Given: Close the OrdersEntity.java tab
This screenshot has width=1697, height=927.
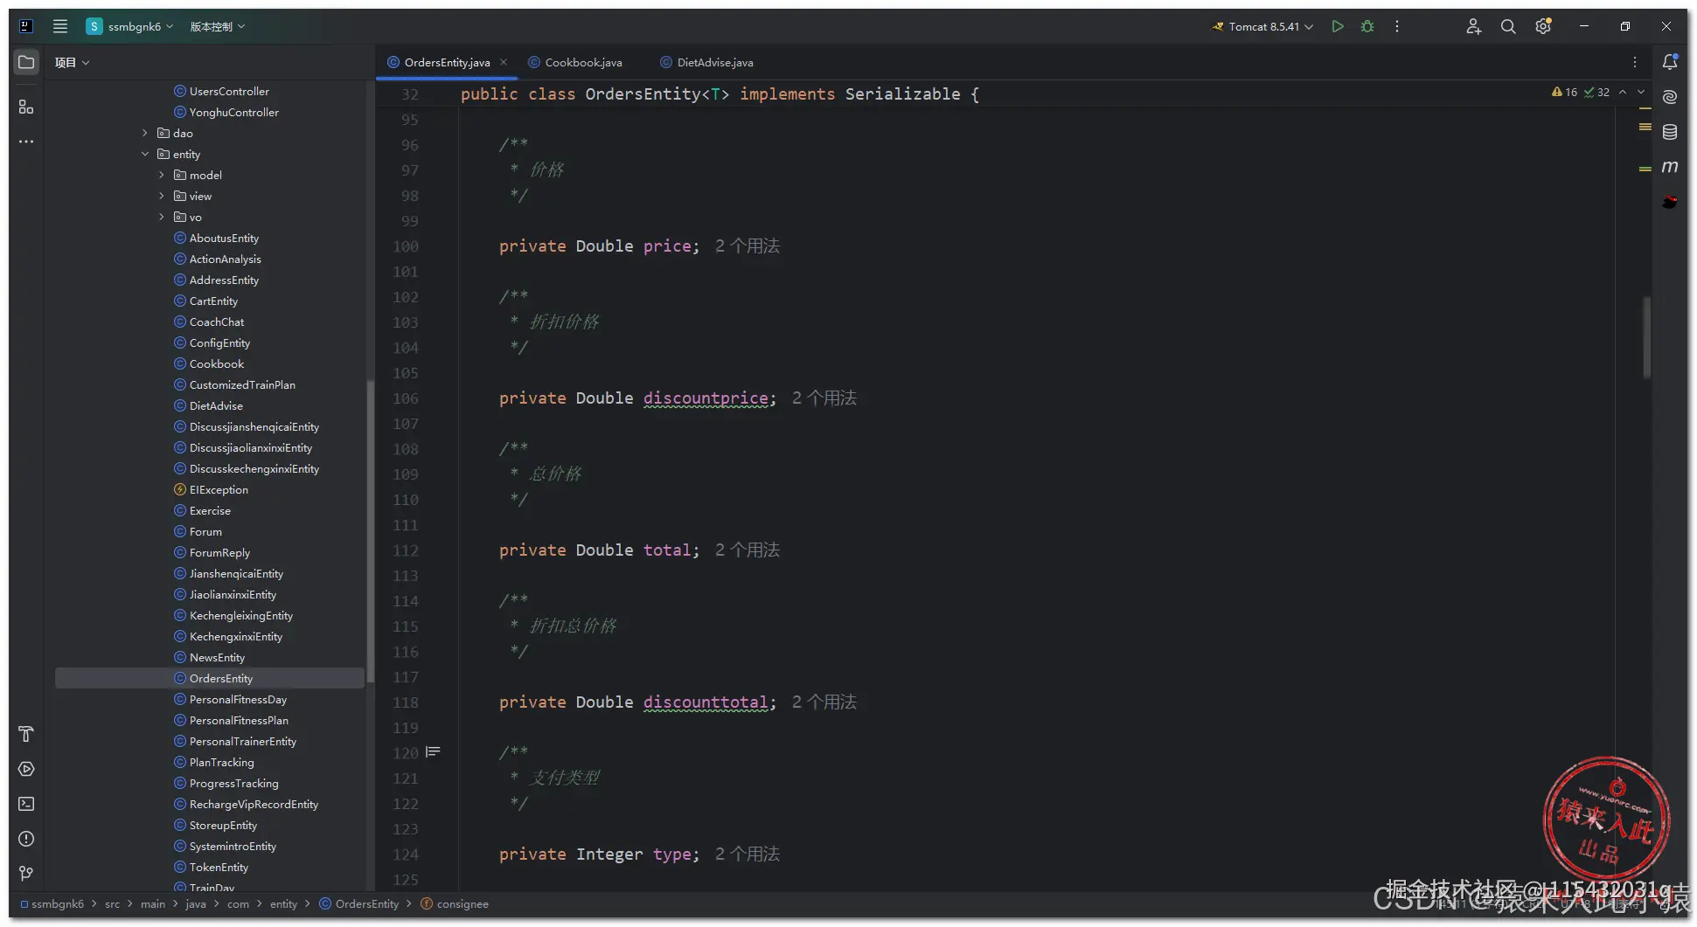Looking at the screenshot, I should coord(504,62).
